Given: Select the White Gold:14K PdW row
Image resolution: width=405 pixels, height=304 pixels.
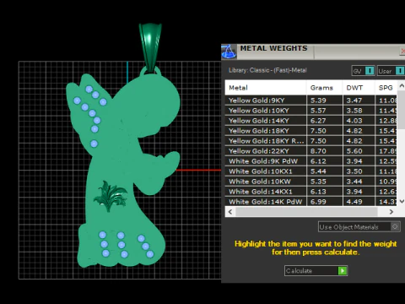Looking at the screenshot, I should [x=310, y=201].
